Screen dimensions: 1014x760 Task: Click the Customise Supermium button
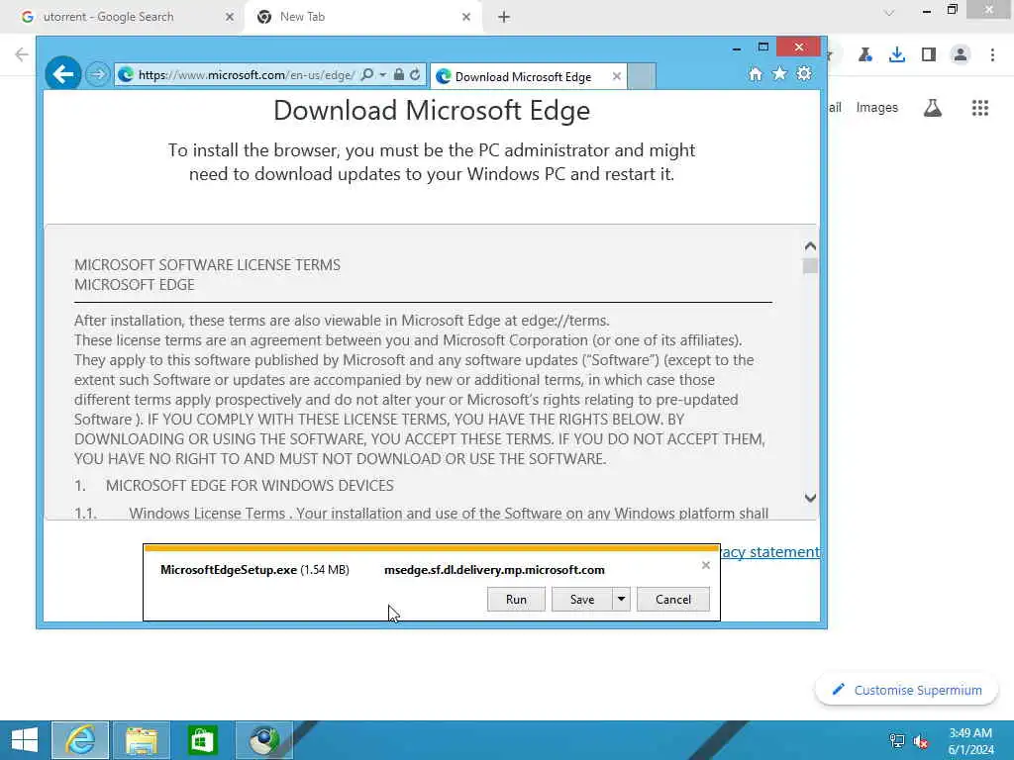pyautogui.click(x=907, y=690)
